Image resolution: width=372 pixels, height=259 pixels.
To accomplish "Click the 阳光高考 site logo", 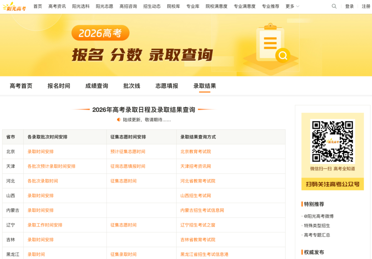I will (14, 7).
